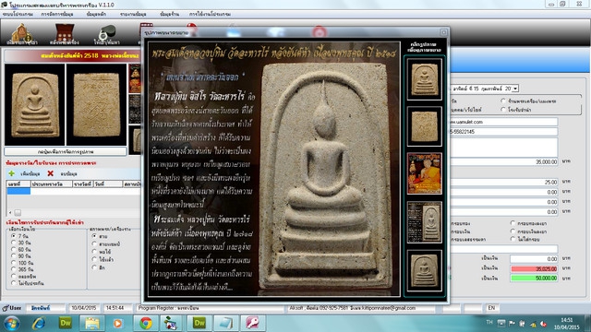The height and width of the screenshot is (332, 591).
Task: Click the red X delete-record icon
Action: click(x=50, y=173)
